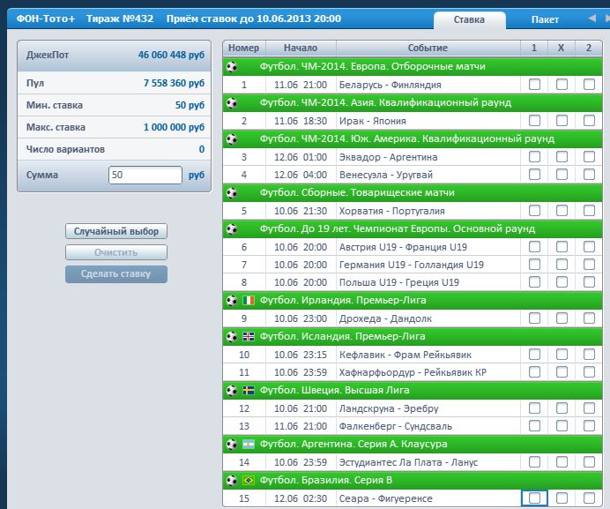The width and height of the screenshot is (610, 509).
Task: Check home win 1 for Сеара - Фигуеренсе
Action: click(x=534, y=498)
